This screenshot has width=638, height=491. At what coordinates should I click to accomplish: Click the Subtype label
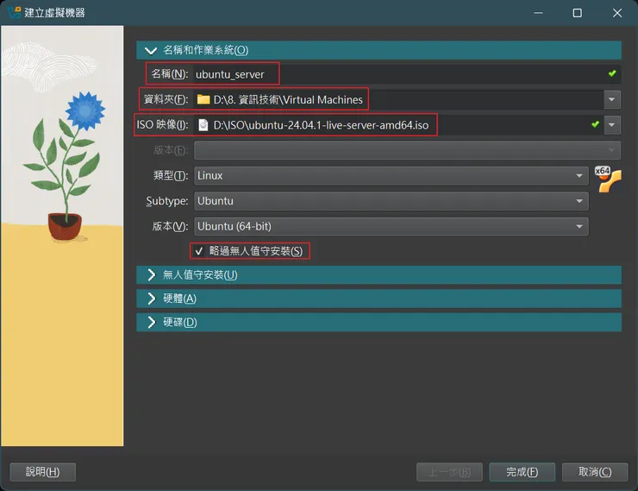tap(167, 201)
